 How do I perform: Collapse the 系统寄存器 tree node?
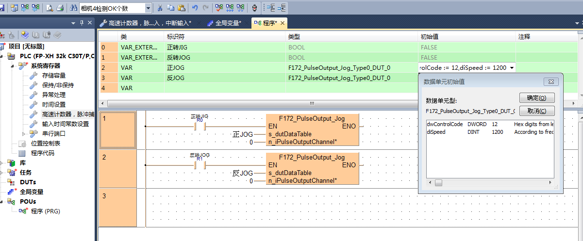pos(13,65)
